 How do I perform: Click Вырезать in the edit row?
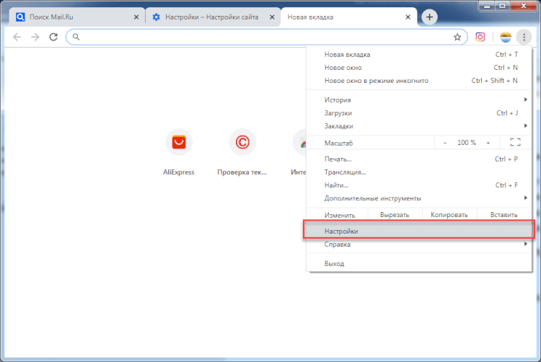tap(395, 215)
